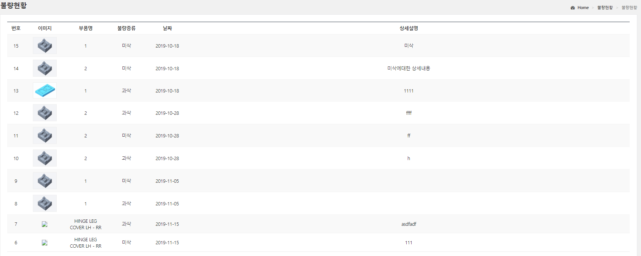Click the part thumbnail in row 12

[45, 113]
